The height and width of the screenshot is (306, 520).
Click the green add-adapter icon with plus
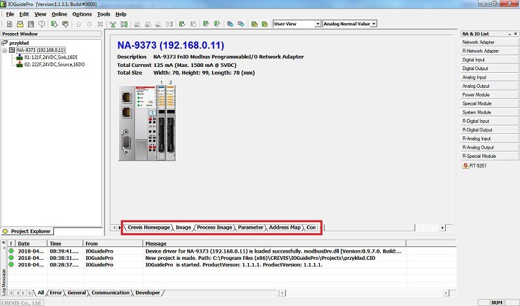tap(55, 24)
